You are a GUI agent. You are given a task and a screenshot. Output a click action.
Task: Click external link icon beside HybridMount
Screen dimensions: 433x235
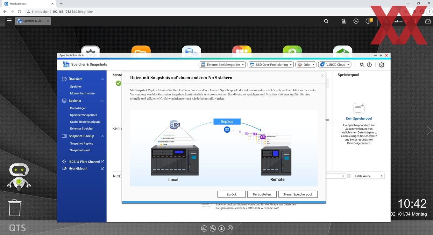pyautogui.click(x=103, y=168)
